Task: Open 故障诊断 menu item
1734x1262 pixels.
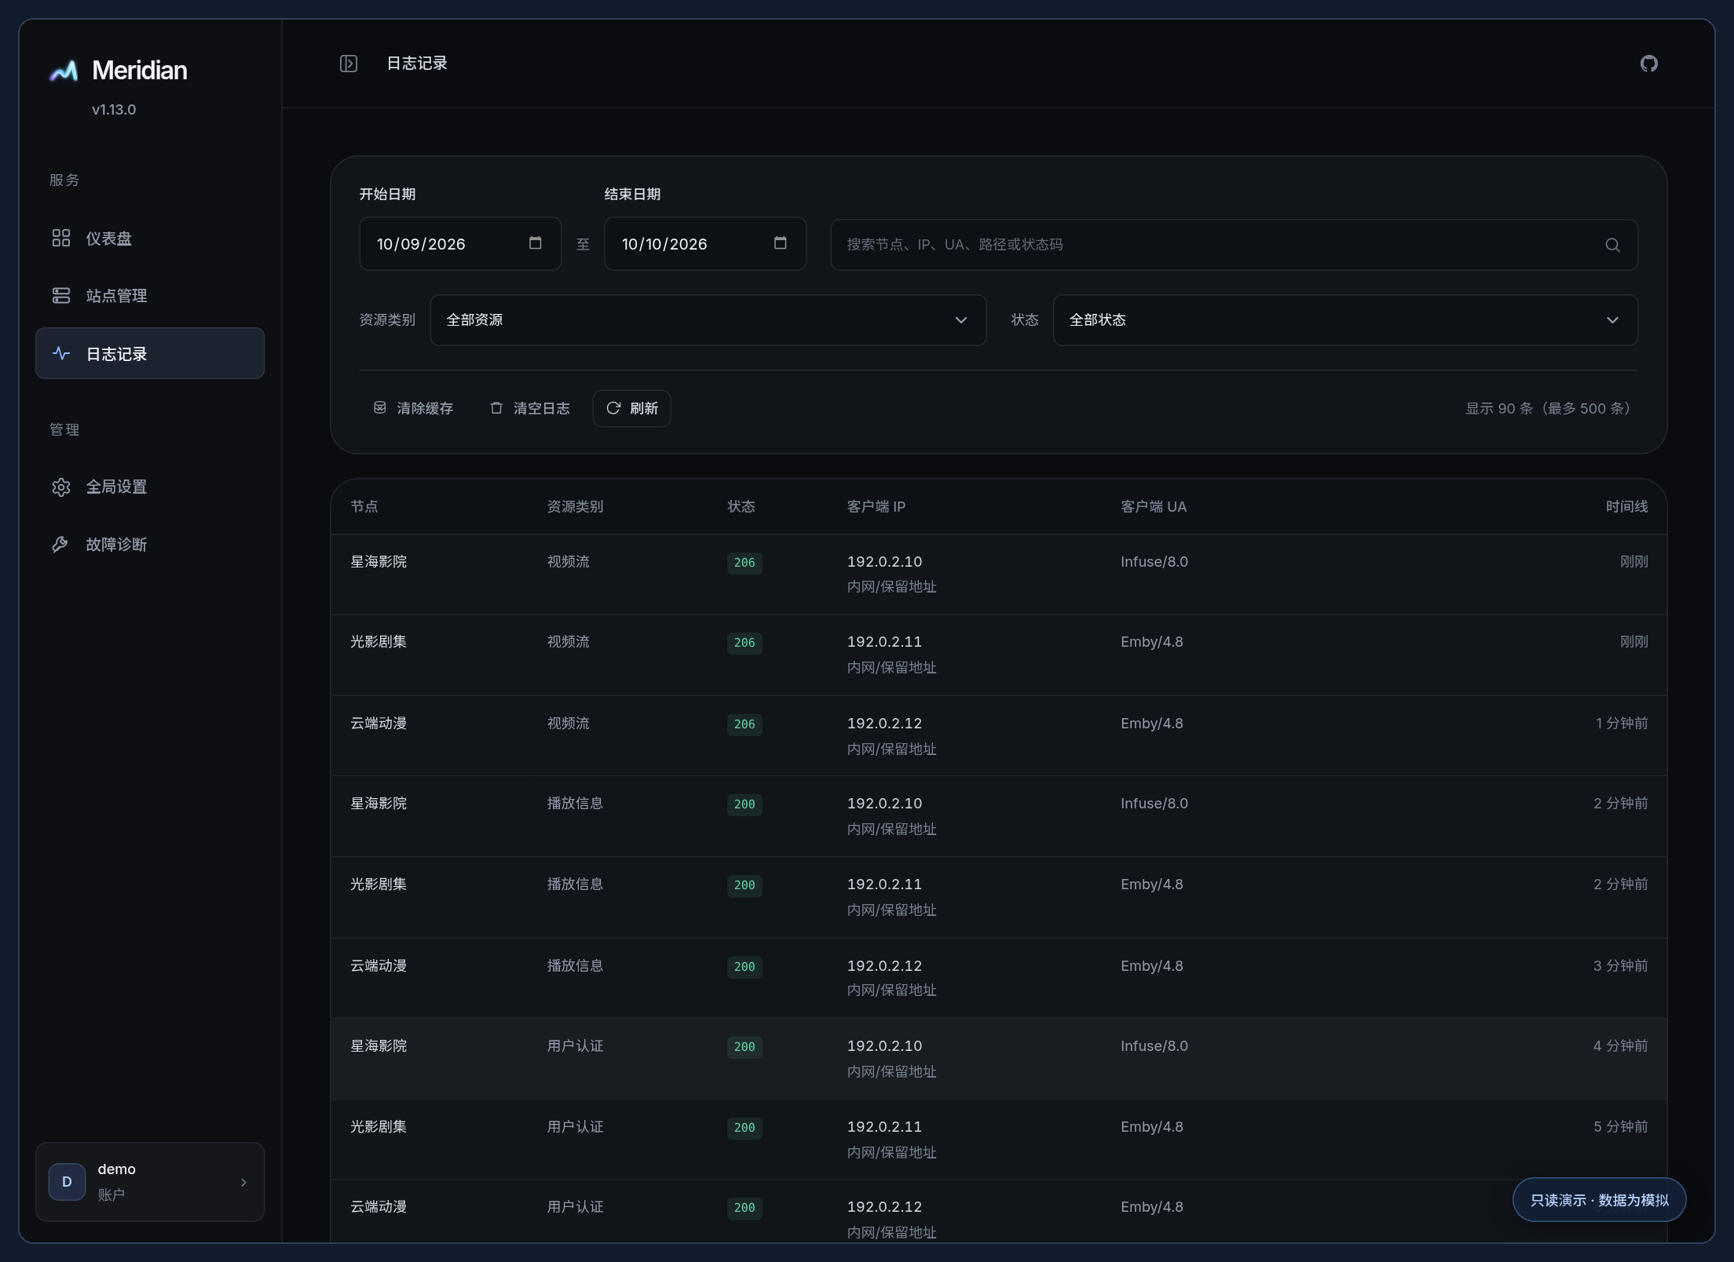Action: point(150,544)
